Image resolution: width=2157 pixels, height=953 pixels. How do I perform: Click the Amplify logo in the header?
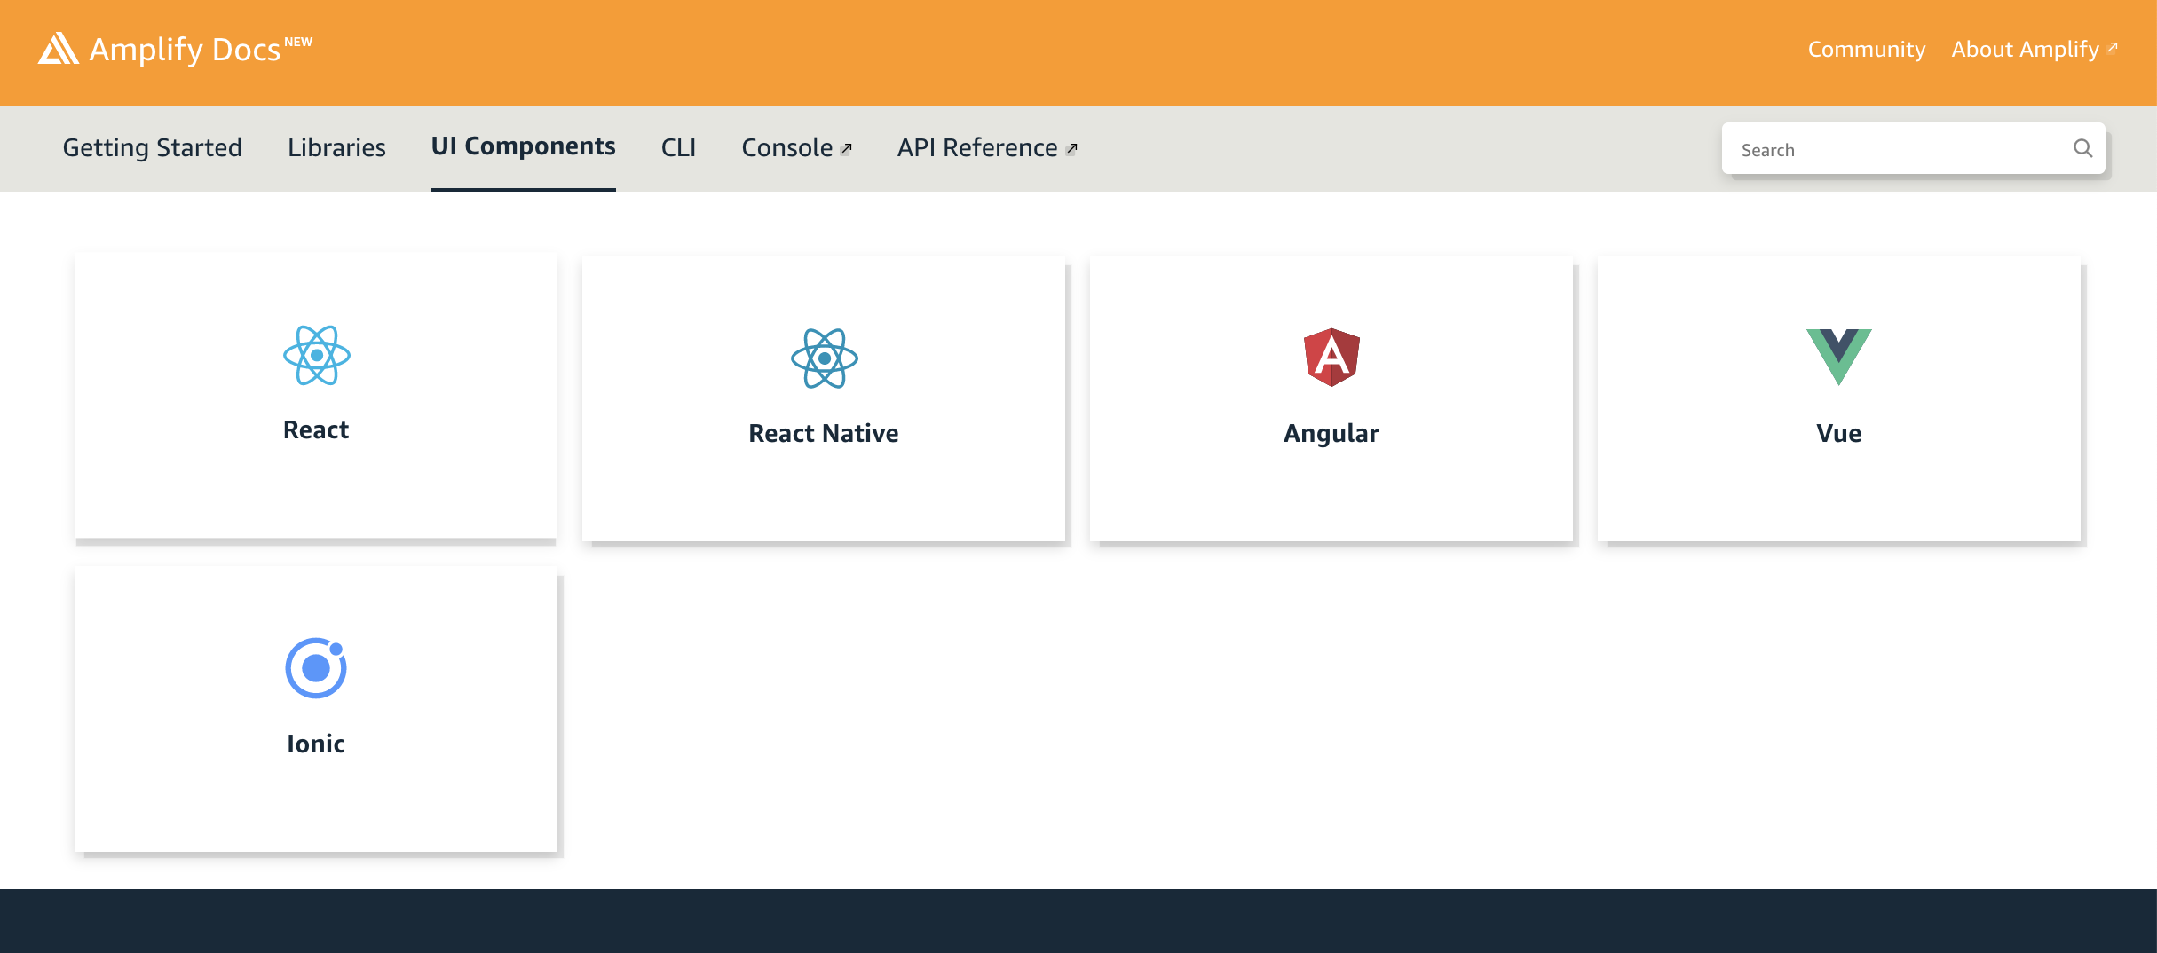tap(59, 51)
